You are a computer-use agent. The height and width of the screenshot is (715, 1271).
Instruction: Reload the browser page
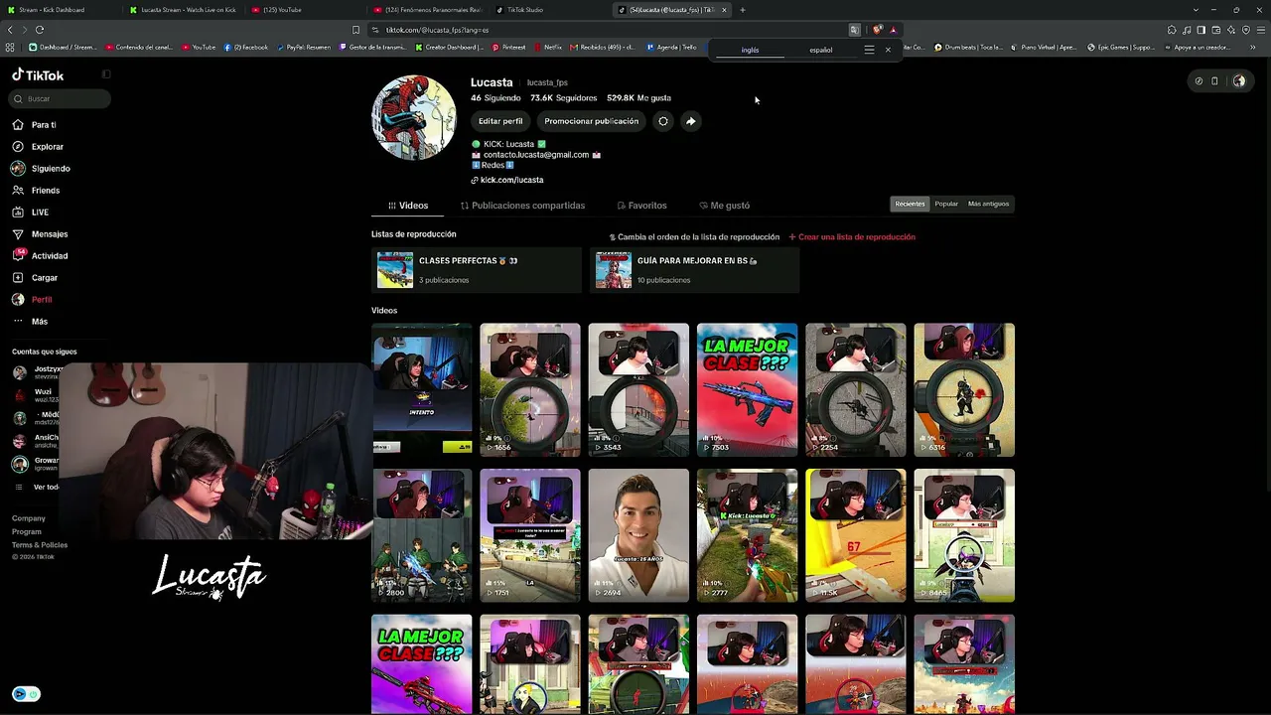[40, 30]
